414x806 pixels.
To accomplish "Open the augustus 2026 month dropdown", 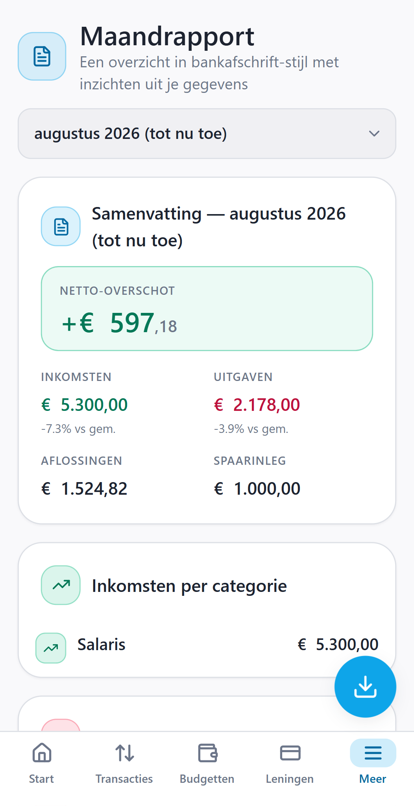I will 207,134.
